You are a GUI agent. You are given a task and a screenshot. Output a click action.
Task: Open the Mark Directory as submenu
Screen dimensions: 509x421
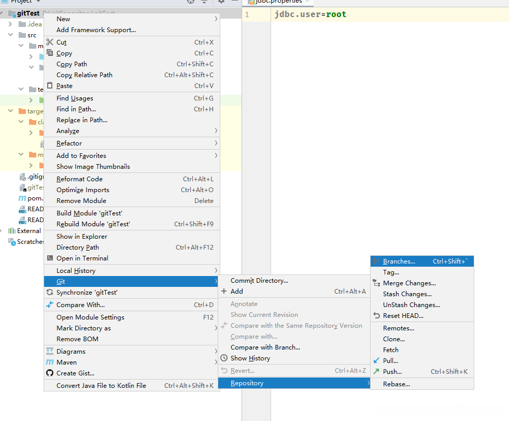click(x=132, y=328)
